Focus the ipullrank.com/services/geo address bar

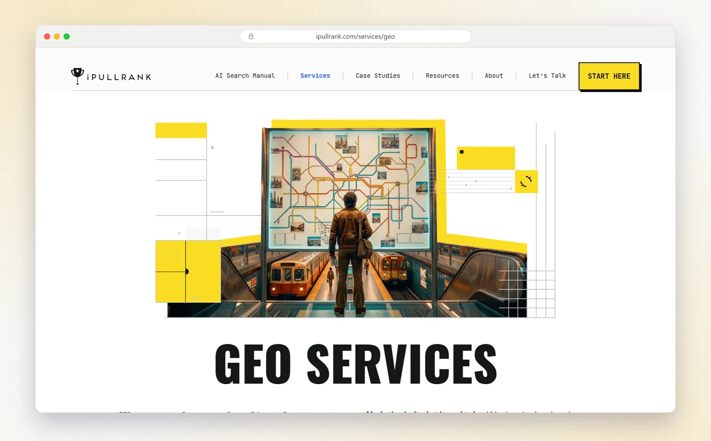(355, 37)
